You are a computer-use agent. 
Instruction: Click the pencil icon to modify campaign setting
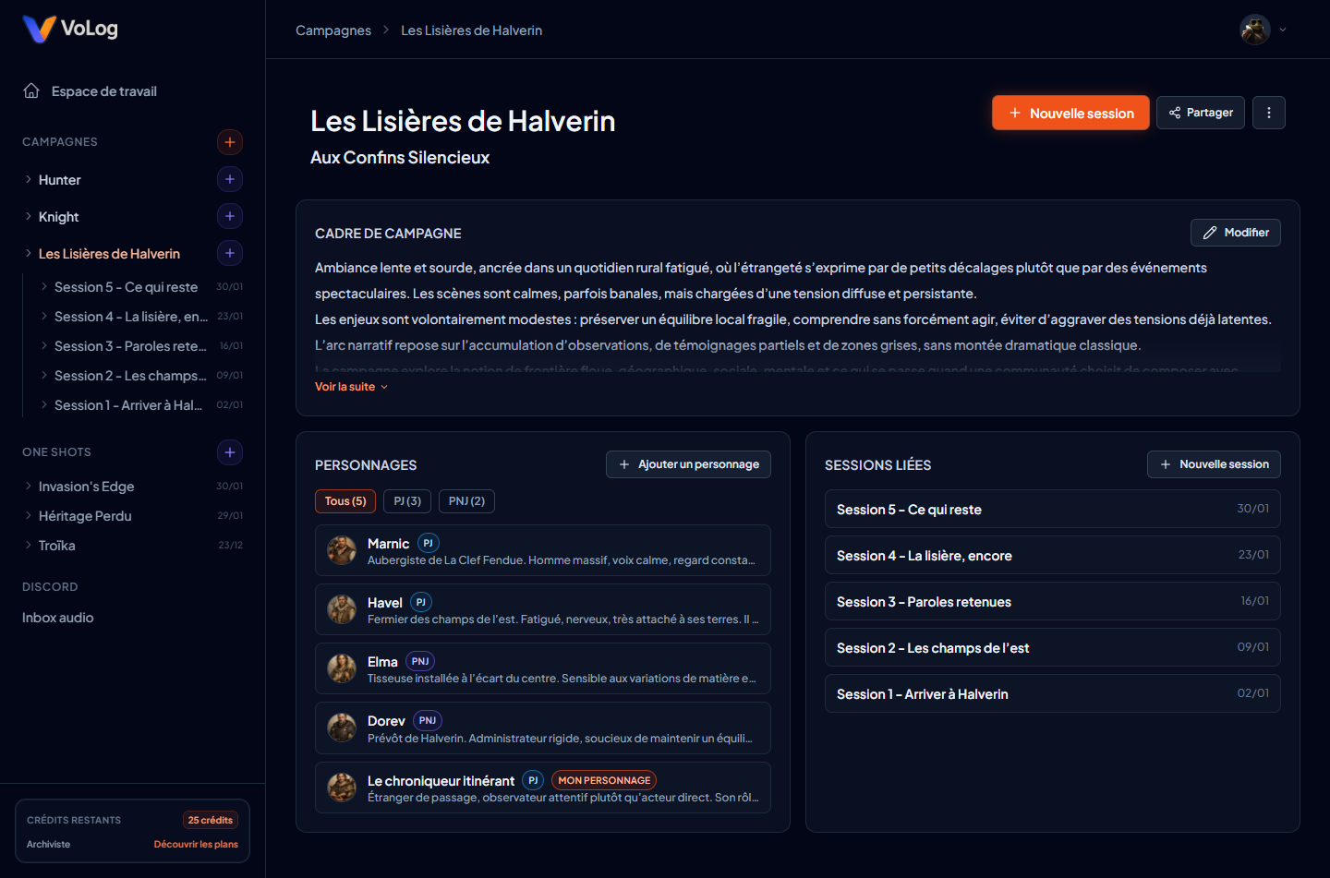click(x=1214, y=232)
